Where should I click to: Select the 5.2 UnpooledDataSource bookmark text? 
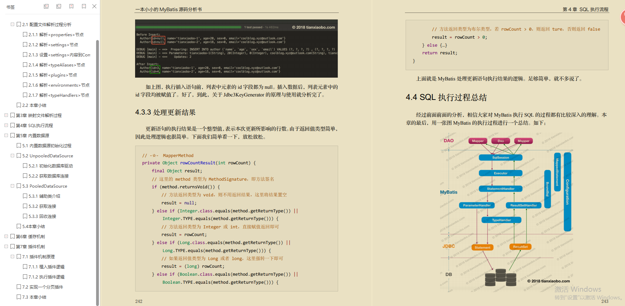(x=48, y=156)
